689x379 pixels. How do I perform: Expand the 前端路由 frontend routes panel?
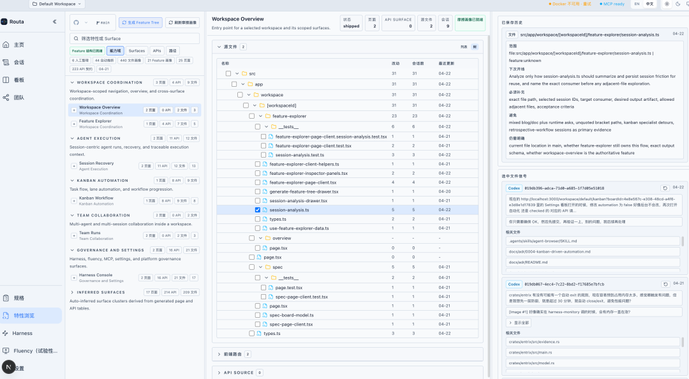[x=219, y=354]
